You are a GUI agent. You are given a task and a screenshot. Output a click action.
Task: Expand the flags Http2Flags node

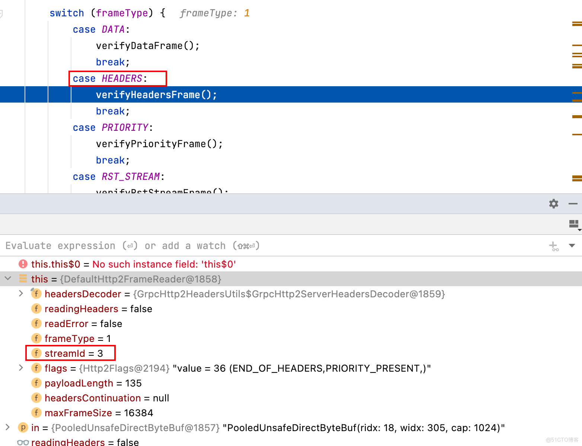coord(21,368)
